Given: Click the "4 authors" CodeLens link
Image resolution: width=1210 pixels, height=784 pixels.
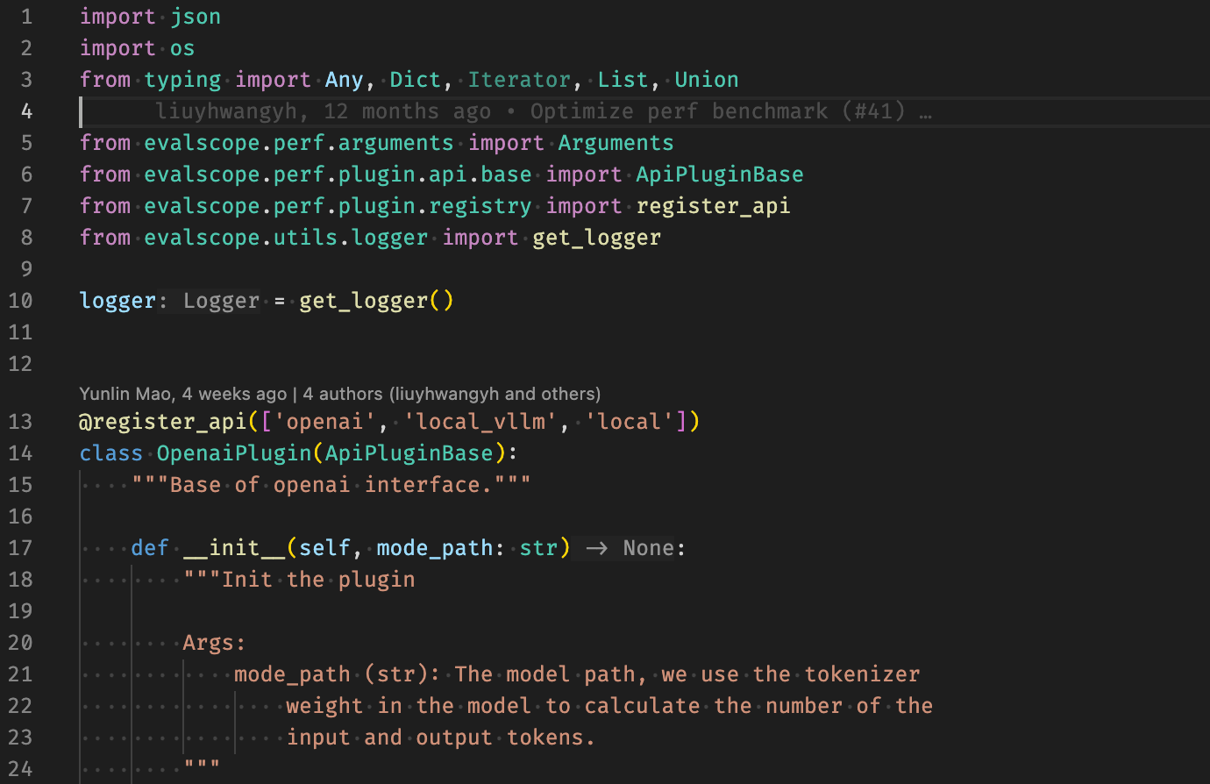Looking at the screenshot, I should click(452, 394).
